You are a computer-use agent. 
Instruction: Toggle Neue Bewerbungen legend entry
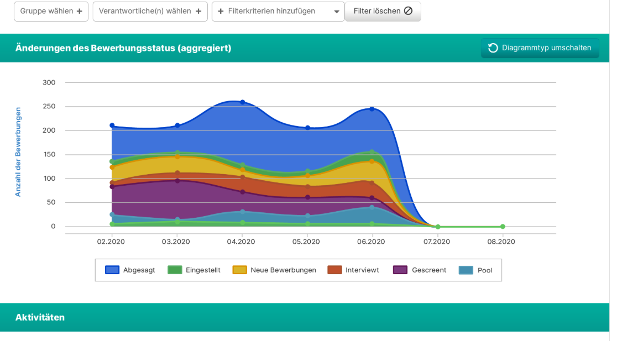click(274, 270)
